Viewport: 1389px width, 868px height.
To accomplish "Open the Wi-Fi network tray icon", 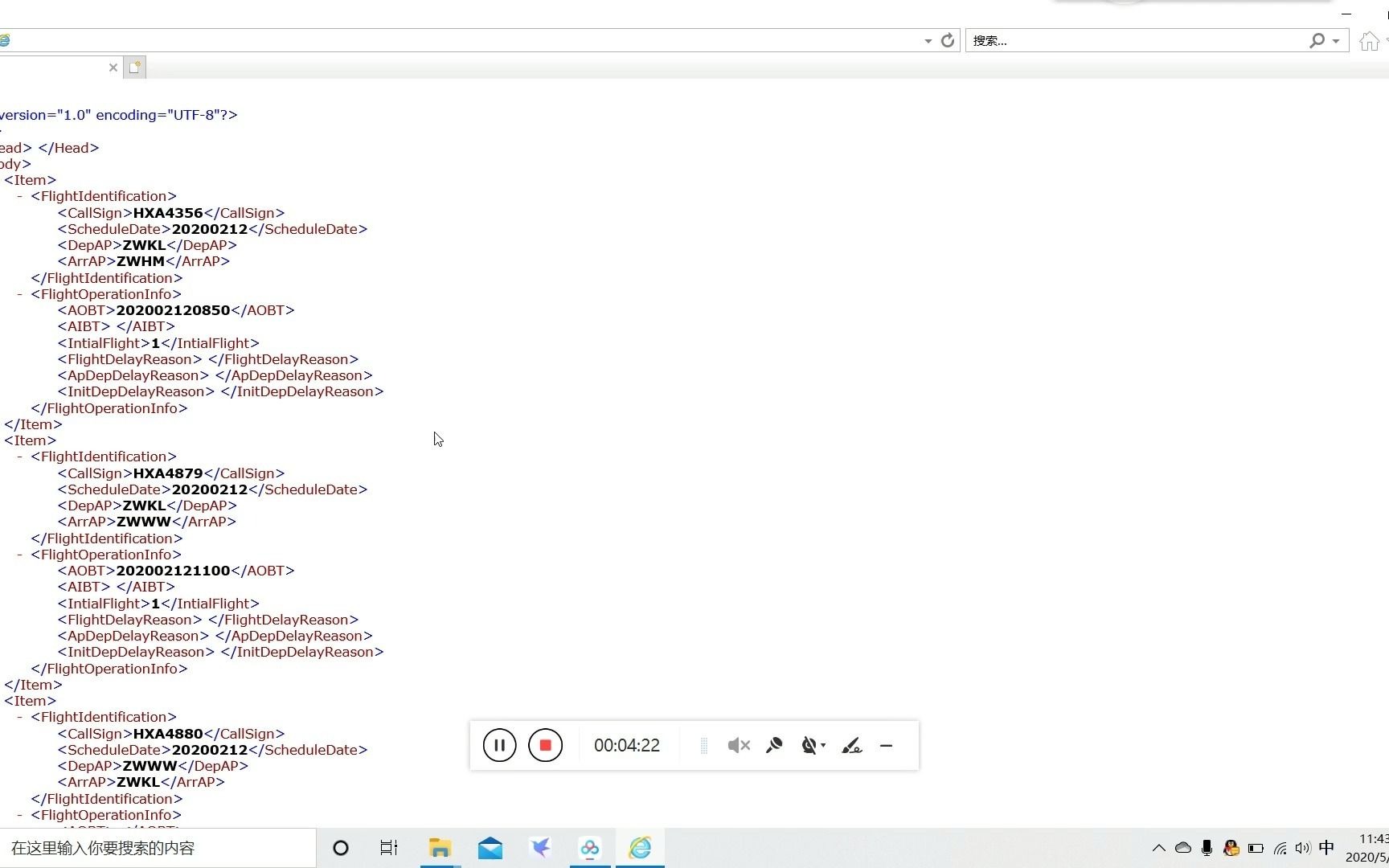I will [1280, 848].
